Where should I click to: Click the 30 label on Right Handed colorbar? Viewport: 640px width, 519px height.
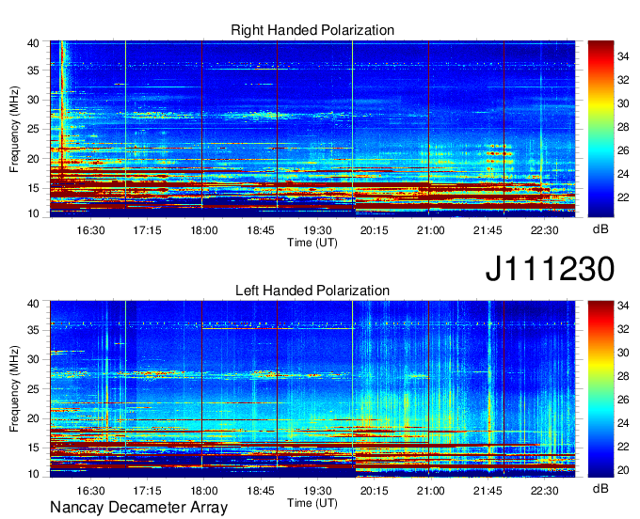coord(623,103)
